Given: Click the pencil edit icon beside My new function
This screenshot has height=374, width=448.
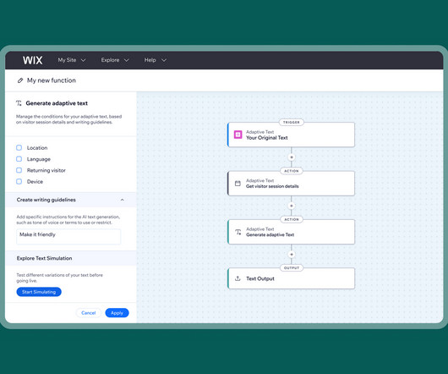Looking at the screenshot, I should coord(20,80).
